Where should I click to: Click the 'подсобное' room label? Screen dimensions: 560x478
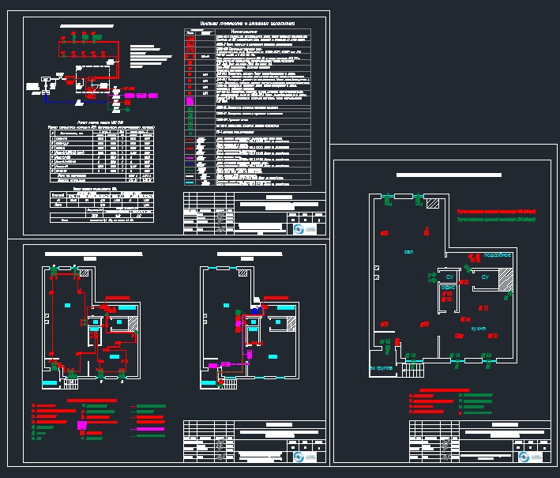pos(498,255)
